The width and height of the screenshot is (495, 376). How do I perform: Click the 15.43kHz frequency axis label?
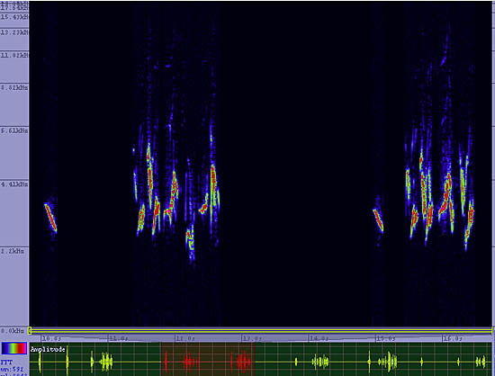14,16
